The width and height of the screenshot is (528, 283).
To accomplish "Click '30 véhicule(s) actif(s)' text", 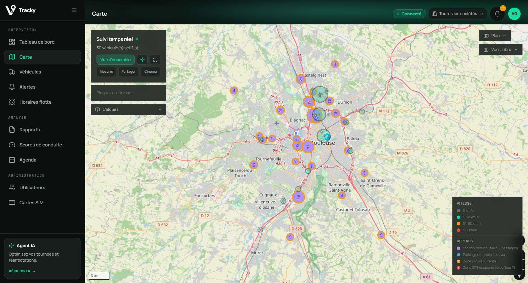I will (x=117, y=48).
